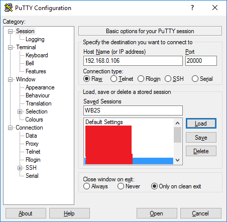Click the saved sessions scroll down arrow
227x222 pixels.
pyautogui.click(x=177, y=160)
